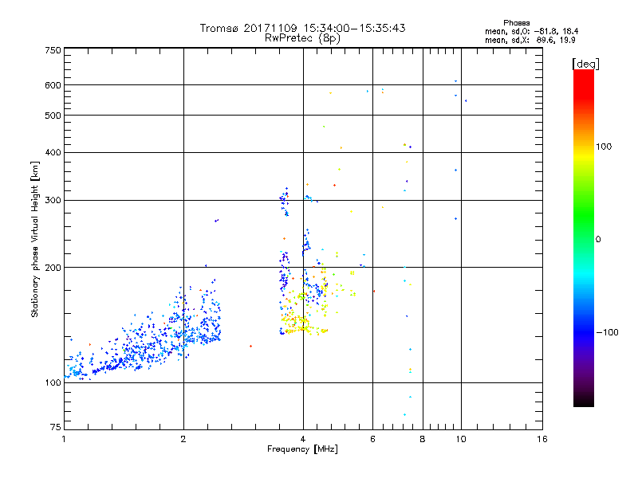Click the x-axis tick label "1"
Viewport: 638px width, 478px height.
point(64,439)
